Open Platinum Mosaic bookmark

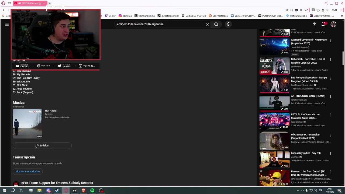pyautogui.click(x=296, y=16)
